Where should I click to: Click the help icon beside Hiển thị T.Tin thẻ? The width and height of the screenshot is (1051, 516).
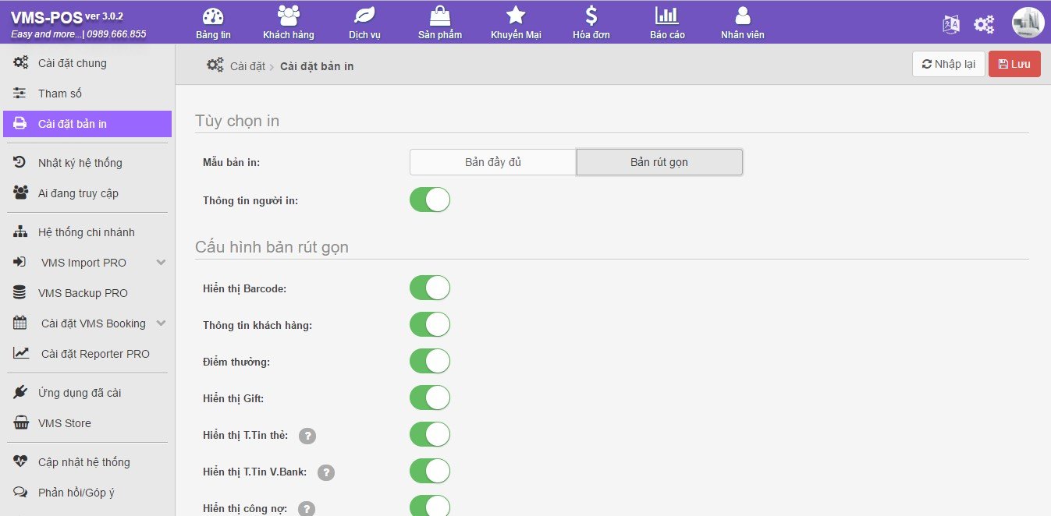[x=307, y=436]
